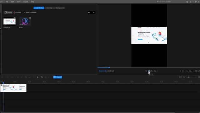Click the Last saved status text
The image size is (200, 113).
pos(164,2)
